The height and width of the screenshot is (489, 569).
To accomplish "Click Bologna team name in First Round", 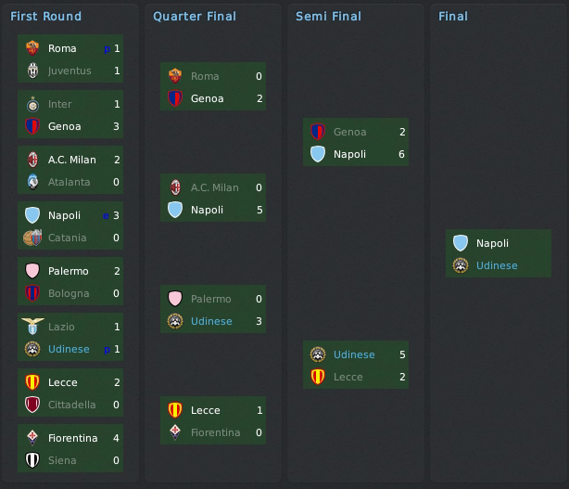I will coord(69,293).
